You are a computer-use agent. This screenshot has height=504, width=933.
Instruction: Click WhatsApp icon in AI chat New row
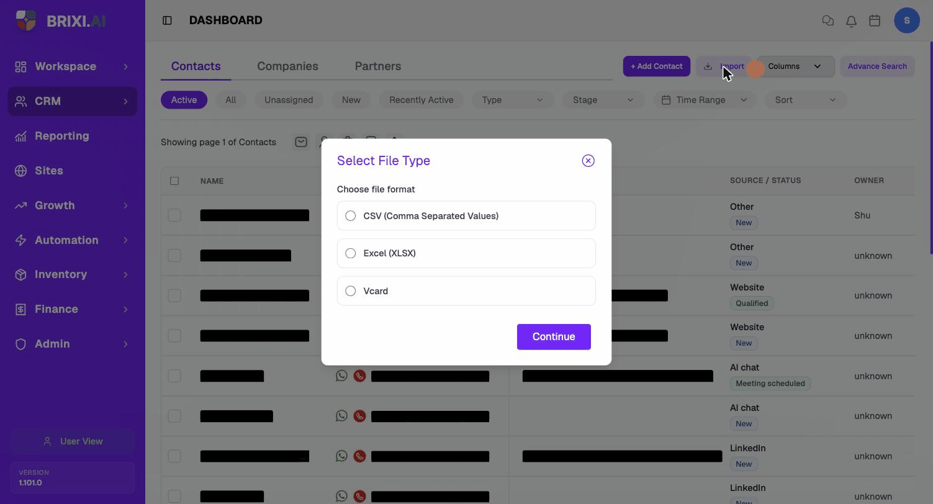click(341, 416)
